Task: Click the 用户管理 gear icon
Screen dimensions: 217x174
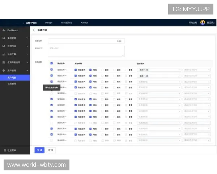Action: click(x=4, y=70)
